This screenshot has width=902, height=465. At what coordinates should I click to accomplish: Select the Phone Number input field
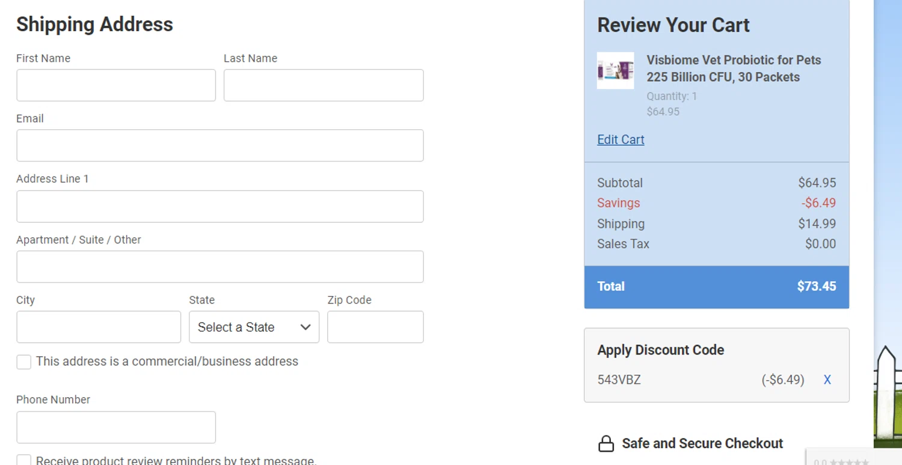click(115, 427)
